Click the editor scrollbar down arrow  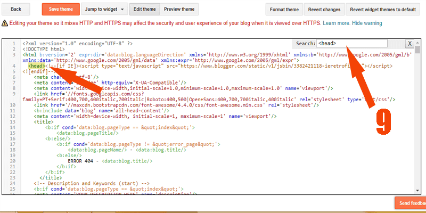[x=417, y=191]
